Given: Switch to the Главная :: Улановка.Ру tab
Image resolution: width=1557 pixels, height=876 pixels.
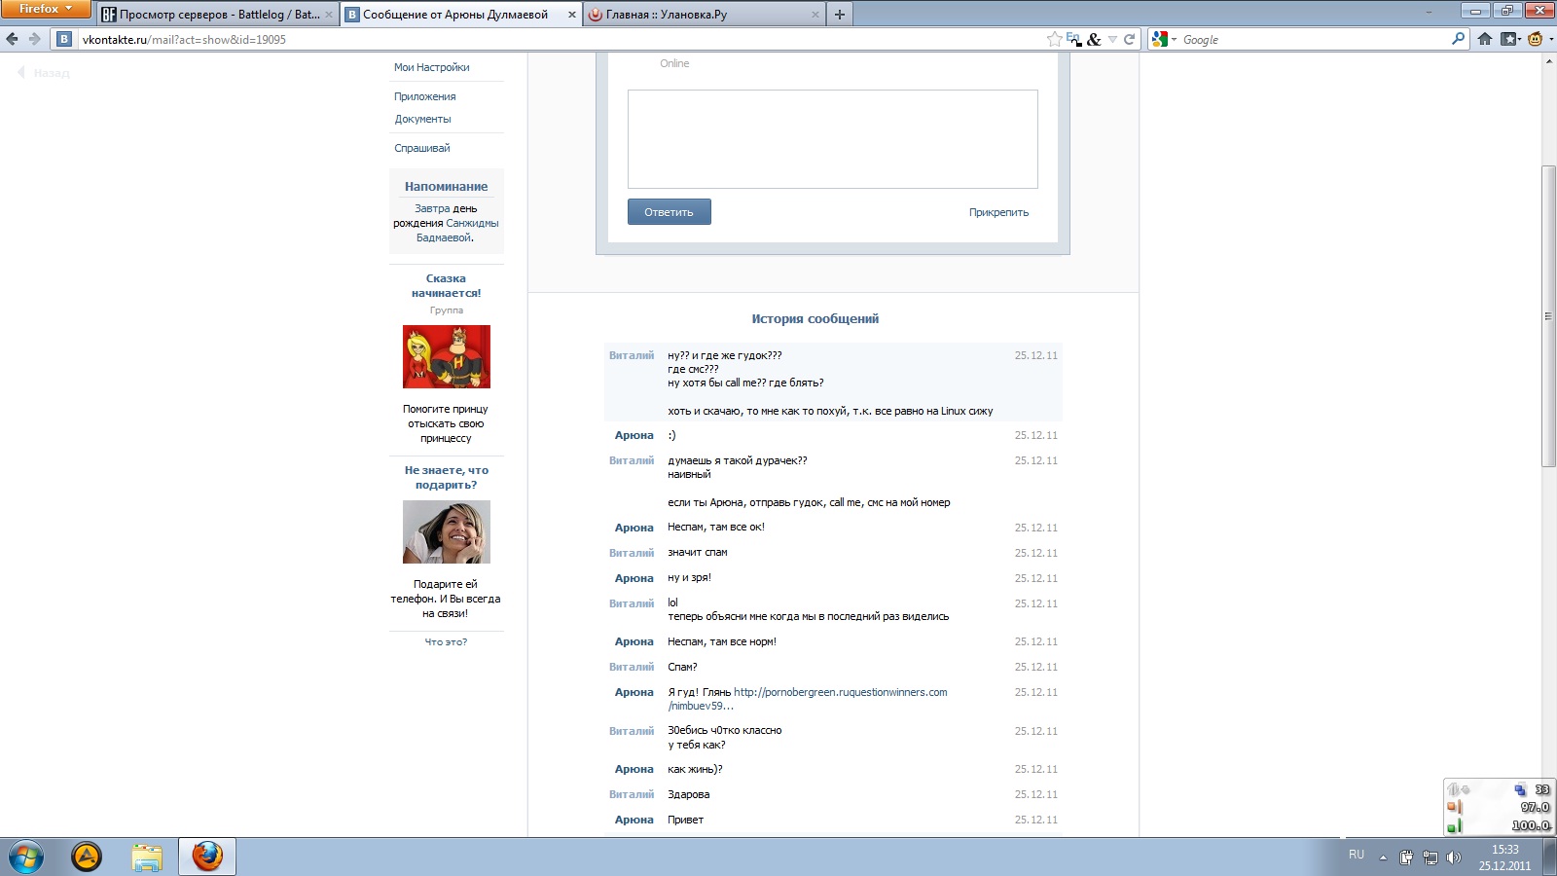Looking at the screenshot, I should [x=696, y=15].
